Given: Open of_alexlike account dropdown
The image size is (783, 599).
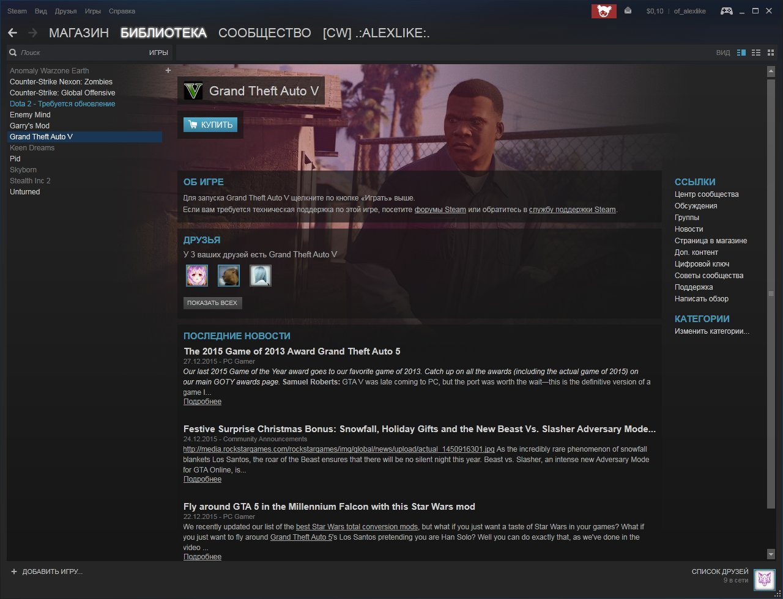Looking at the screenshot, I should [x=689, y=11].
